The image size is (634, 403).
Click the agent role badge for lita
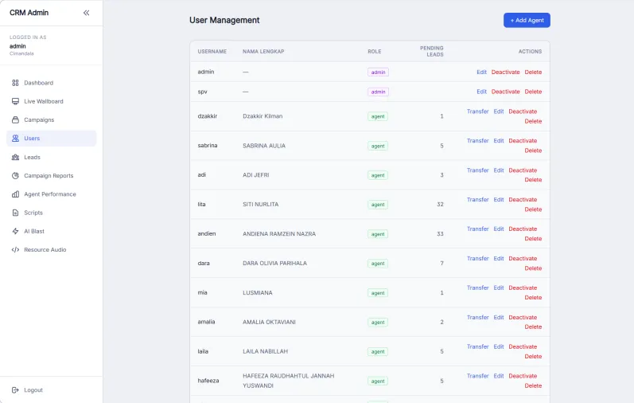378,205
